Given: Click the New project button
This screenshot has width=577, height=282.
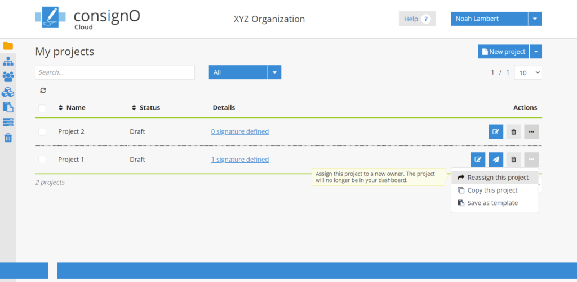Looking at the screenshot, I should (503, 52).
